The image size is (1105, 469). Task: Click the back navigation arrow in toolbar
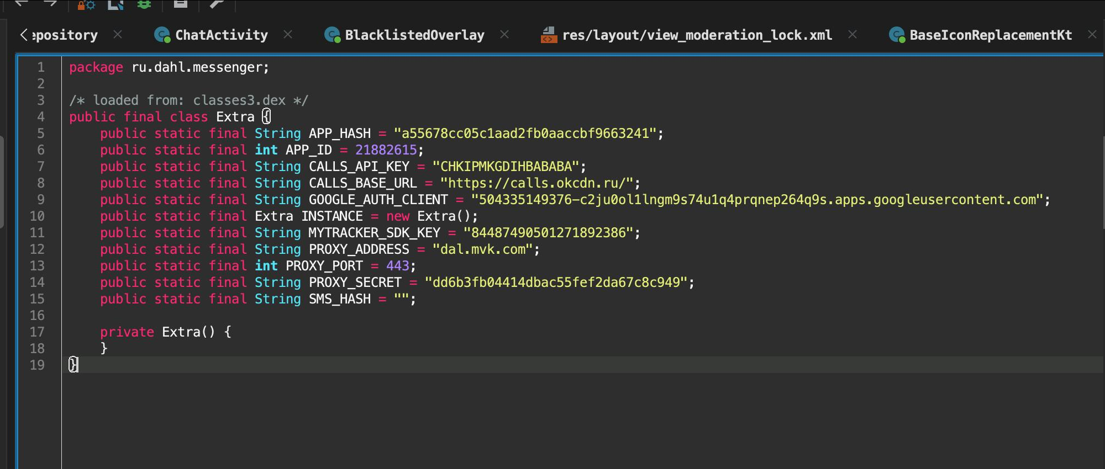(x=22, y=3)
